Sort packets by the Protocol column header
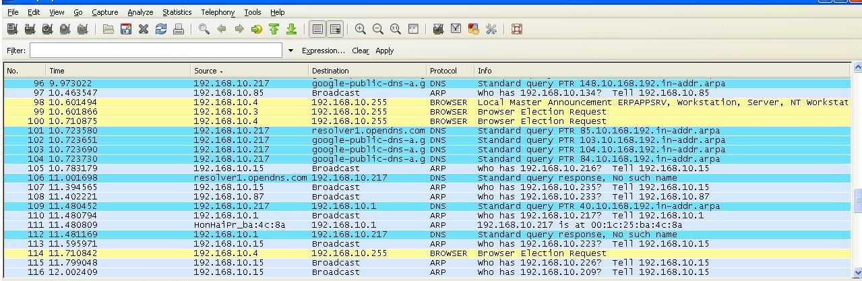The height and width of the screenshot is (281, 862). [443, 71]
